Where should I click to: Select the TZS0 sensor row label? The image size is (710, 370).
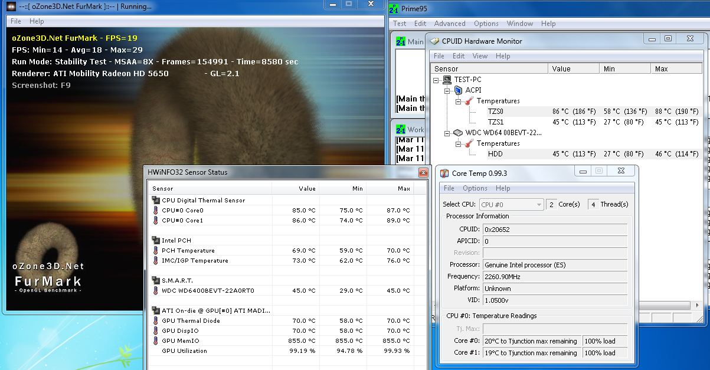click(x=496, y=112)
